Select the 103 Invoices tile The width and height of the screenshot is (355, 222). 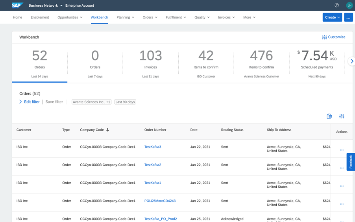(x=150, y=63)
